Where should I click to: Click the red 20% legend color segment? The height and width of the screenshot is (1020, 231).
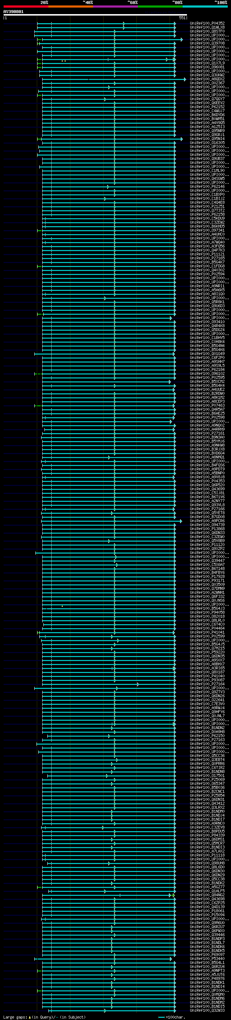coord(26,7)
